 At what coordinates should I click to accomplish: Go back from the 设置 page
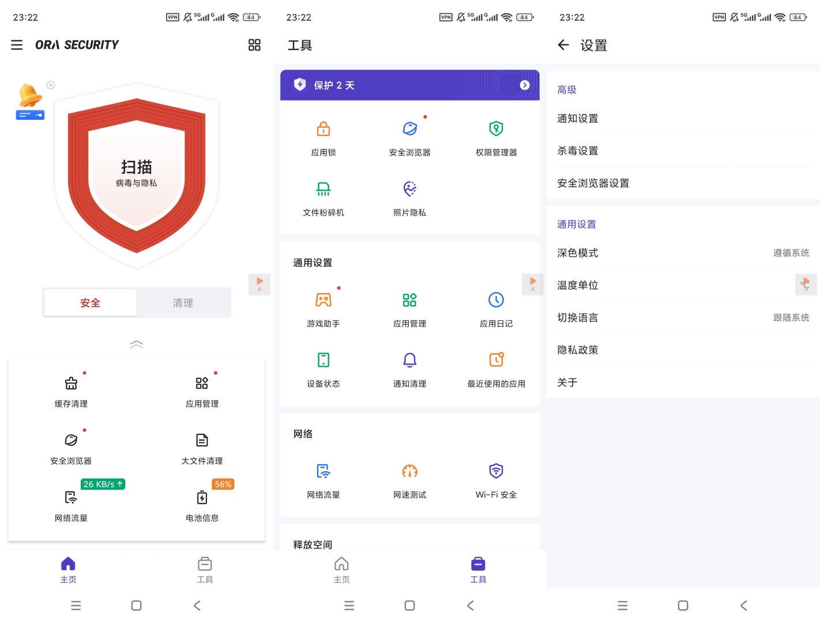[x=563, y=45]
